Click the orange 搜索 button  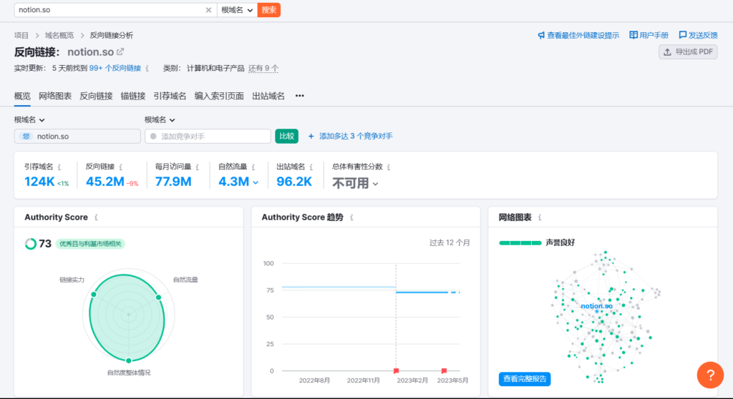tap(269, 10)
